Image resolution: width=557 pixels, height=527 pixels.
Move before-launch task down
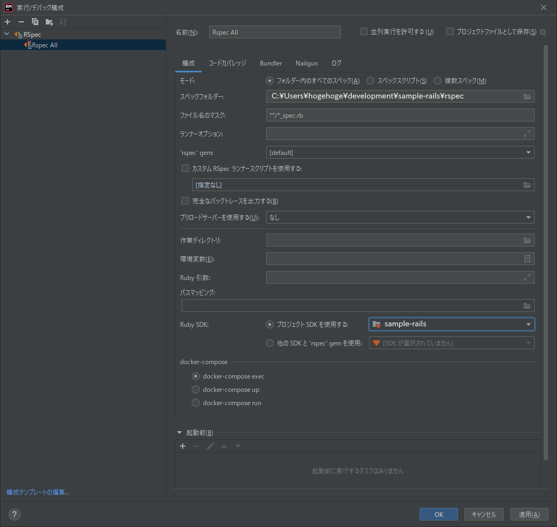pyautogui.click(x=238, y=446)
